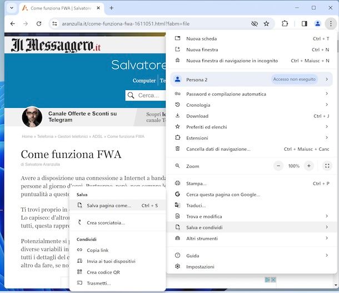This screenshot has height=293, width=339.
Task: Open the side panel icon in toolbar
Action: pyautogui.click(x=305, y=23)
